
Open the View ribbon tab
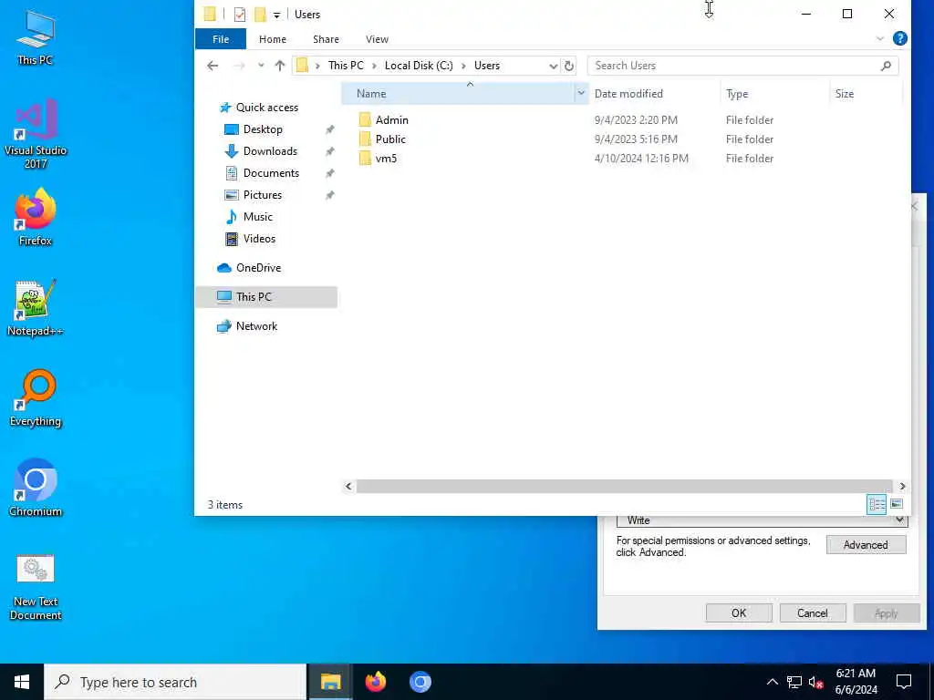377,38
